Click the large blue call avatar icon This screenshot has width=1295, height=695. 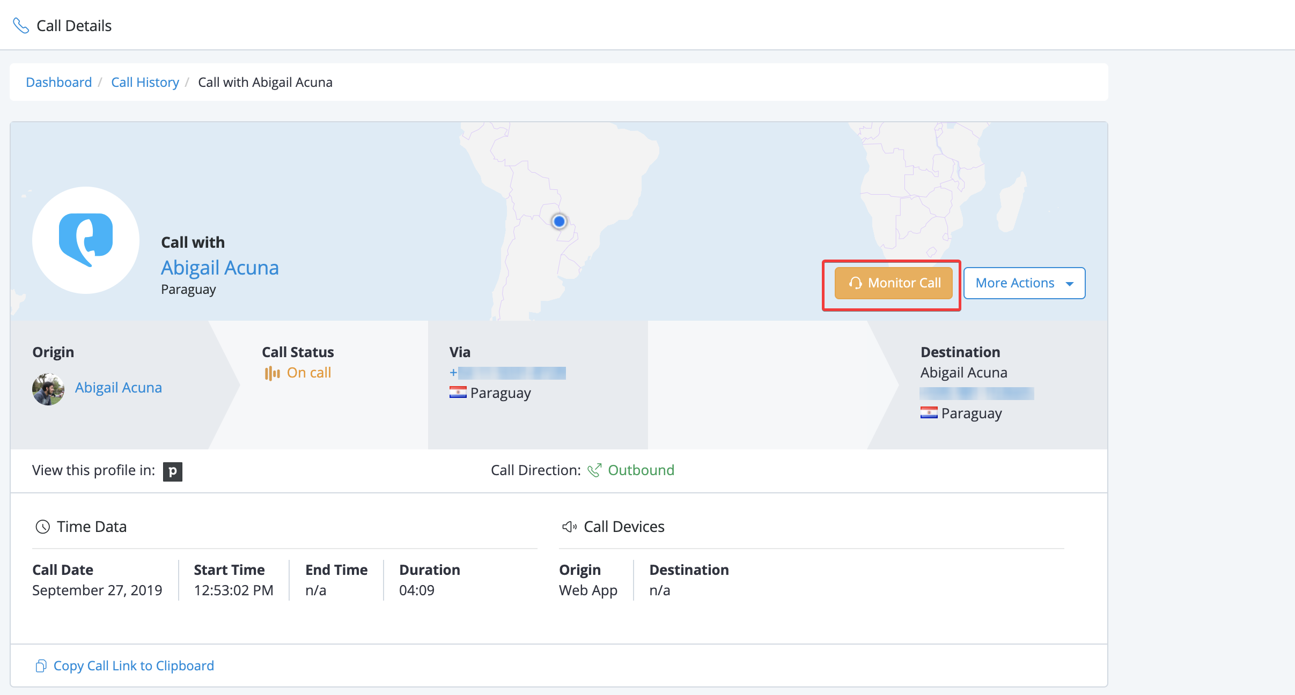pyautogui.click(x=86, y=240)
